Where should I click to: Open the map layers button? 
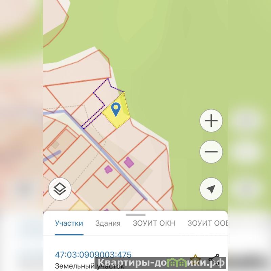[60, 189]
